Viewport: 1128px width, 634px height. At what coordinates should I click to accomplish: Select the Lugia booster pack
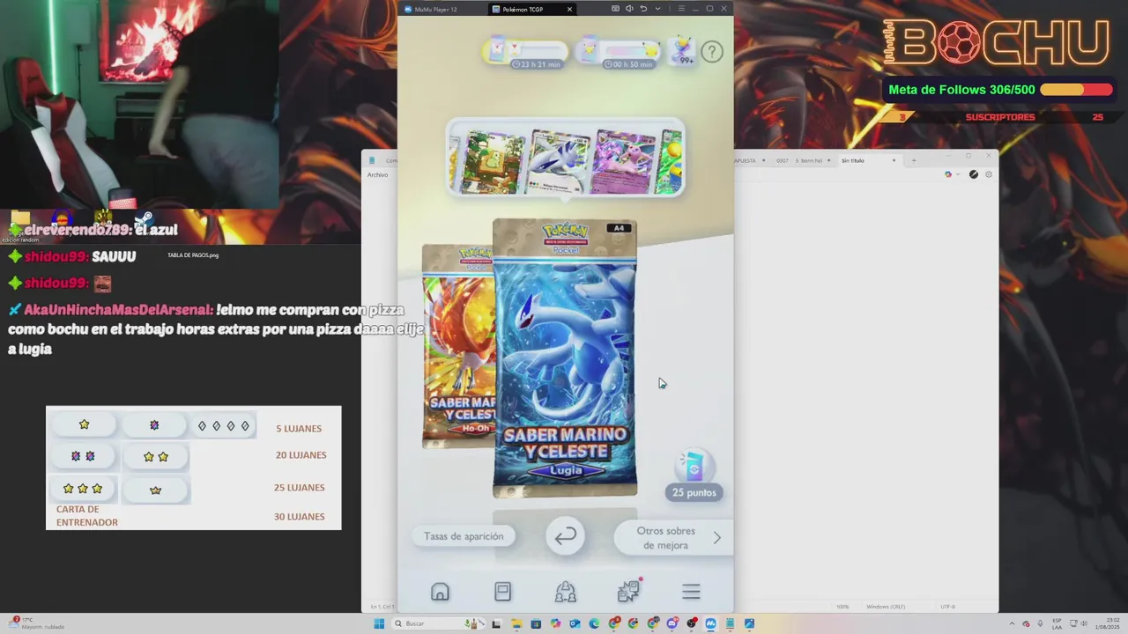coord(565,358)
